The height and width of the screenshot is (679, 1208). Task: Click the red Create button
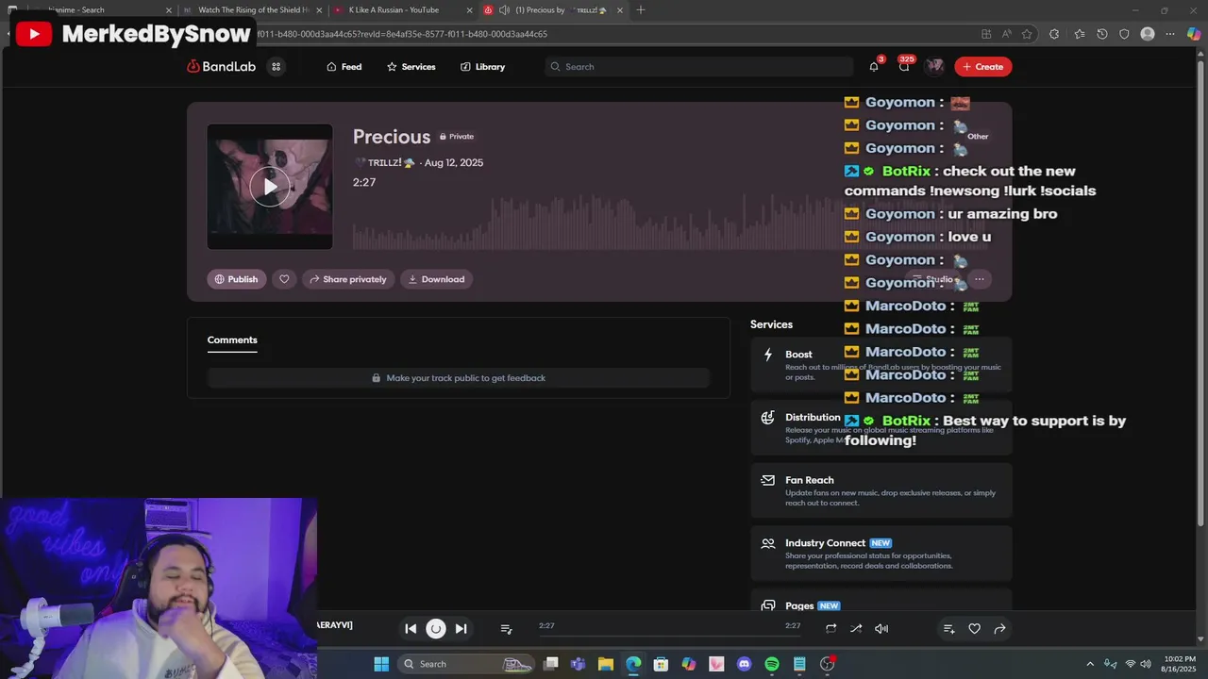983,67
